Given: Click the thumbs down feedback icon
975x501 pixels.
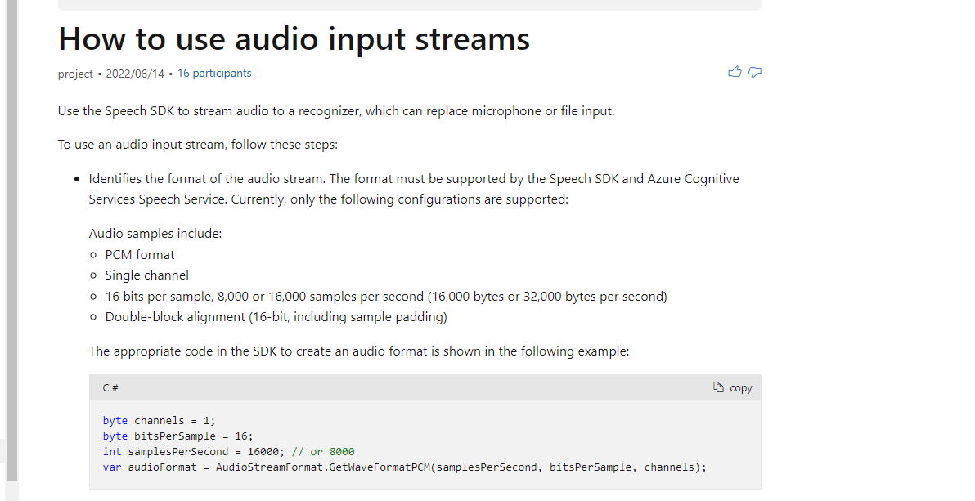Looking at the screenshot, I should click(754, 72).
